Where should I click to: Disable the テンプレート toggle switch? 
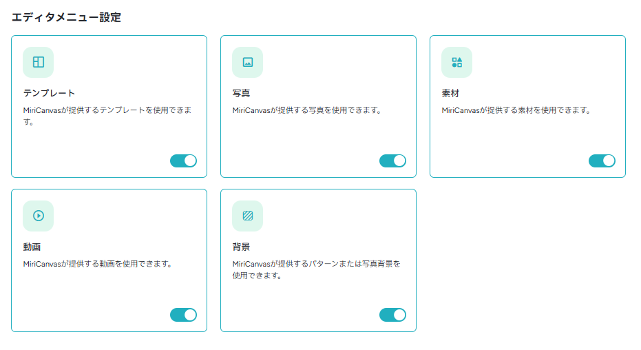184,161
